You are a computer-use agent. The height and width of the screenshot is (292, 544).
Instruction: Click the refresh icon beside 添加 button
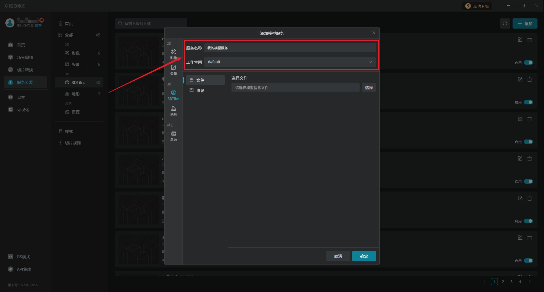pyautogui.click(x=505, y=24)
